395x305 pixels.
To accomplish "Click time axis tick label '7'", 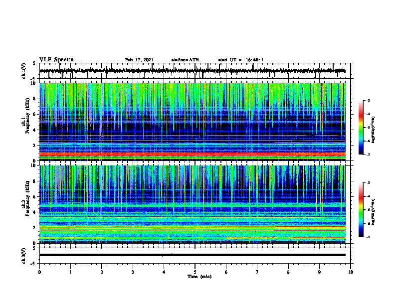I will coord(257,272).
